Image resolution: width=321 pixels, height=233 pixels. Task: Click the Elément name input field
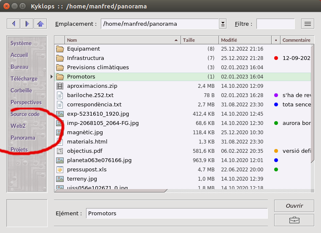[176, 214]
